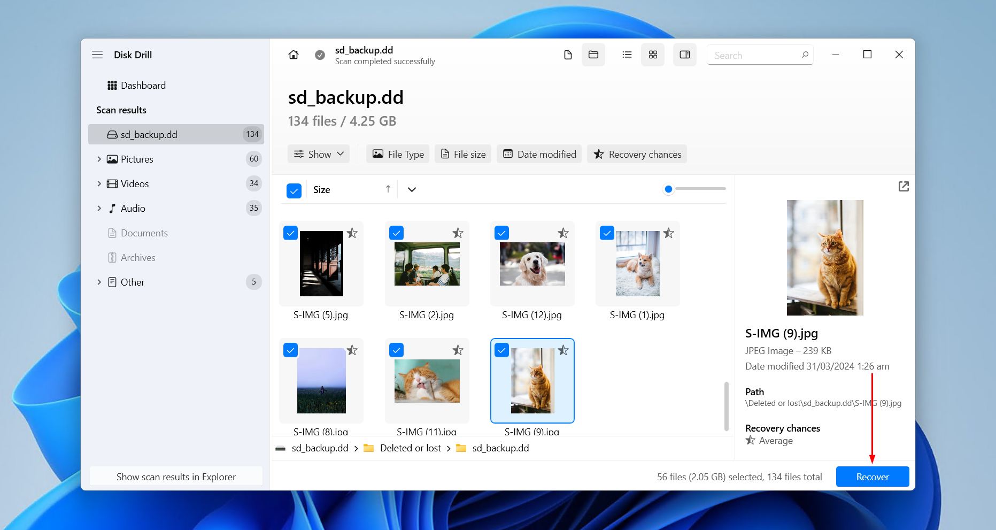
Task: Adjust the thumbnail size slider
Action: coord(668,189)
